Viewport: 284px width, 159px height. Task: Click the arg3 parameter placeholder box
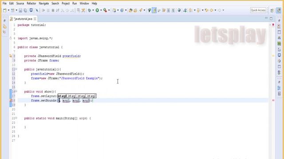(86, 100)
